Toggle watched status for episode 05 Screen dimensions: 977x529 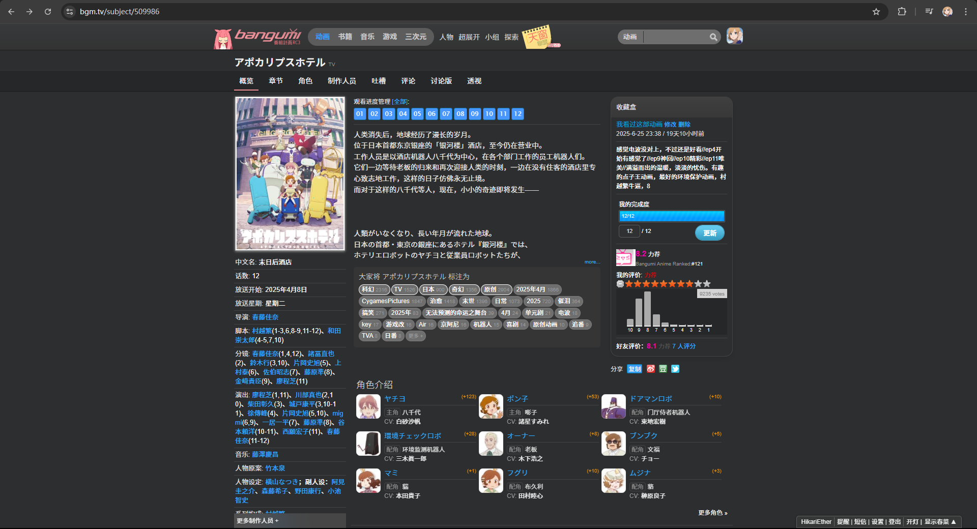pyautogui.click(x=417, y=113)
